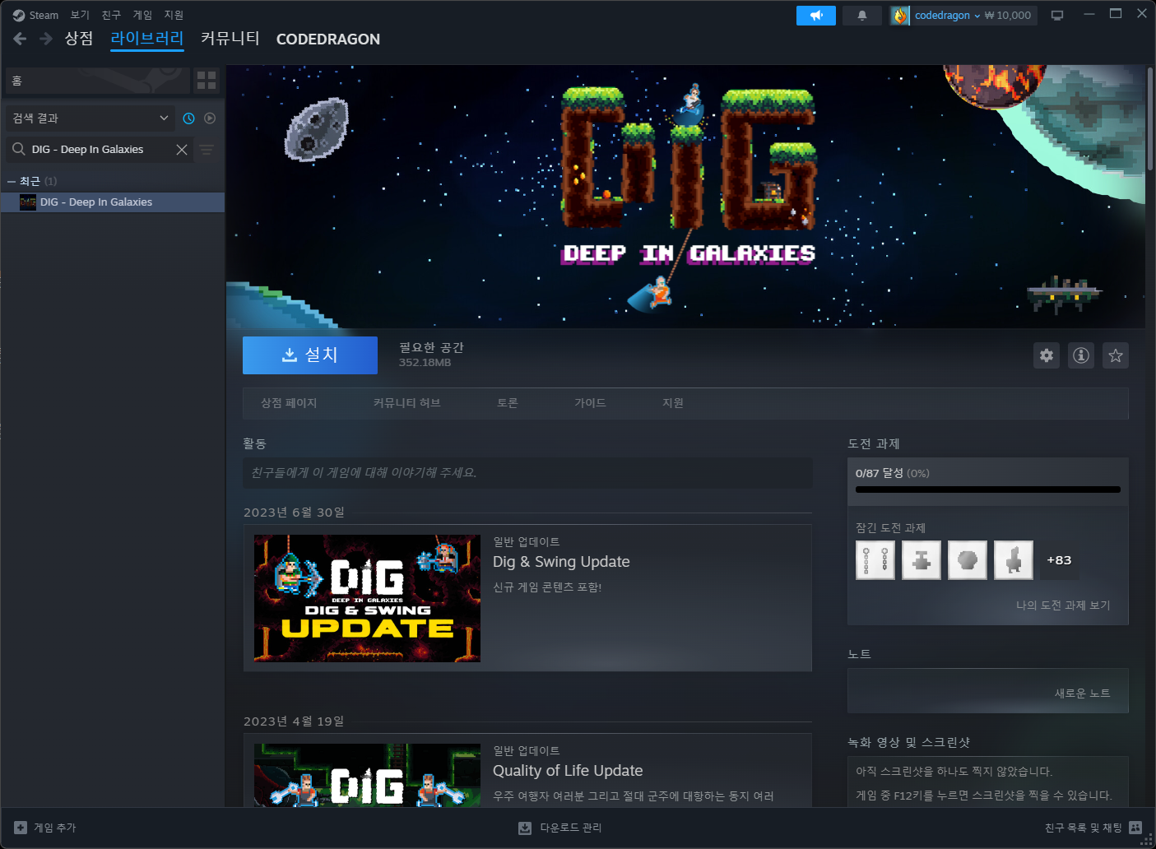Screen dimensions: 1156x849
Task: Click the Add Game plus icon
Action: [21, 828]
